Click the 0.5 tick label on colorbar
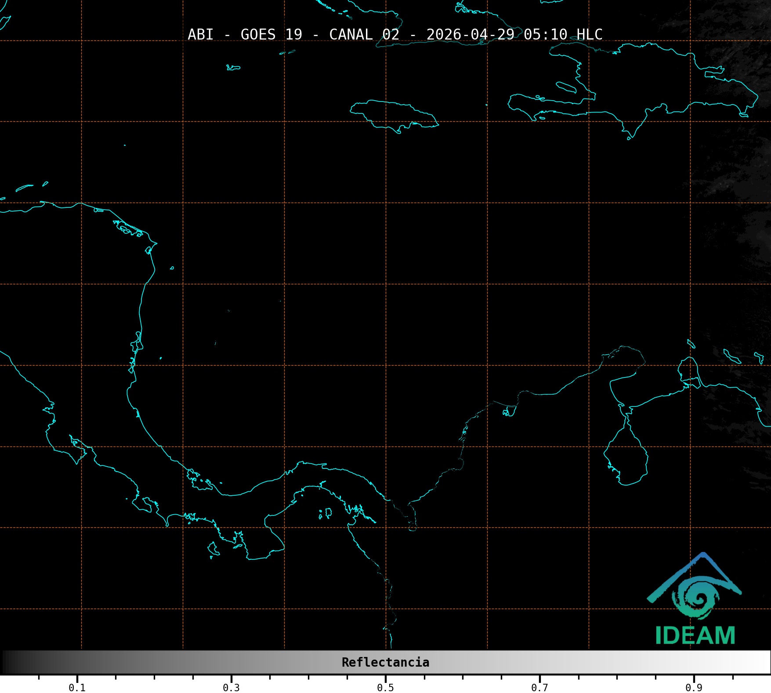771x693 pixels. point(385,688)
